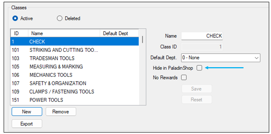This screenshot has height=134, width=271.
Task: Sort list by ID column header
Action: (x=19, y=33)
